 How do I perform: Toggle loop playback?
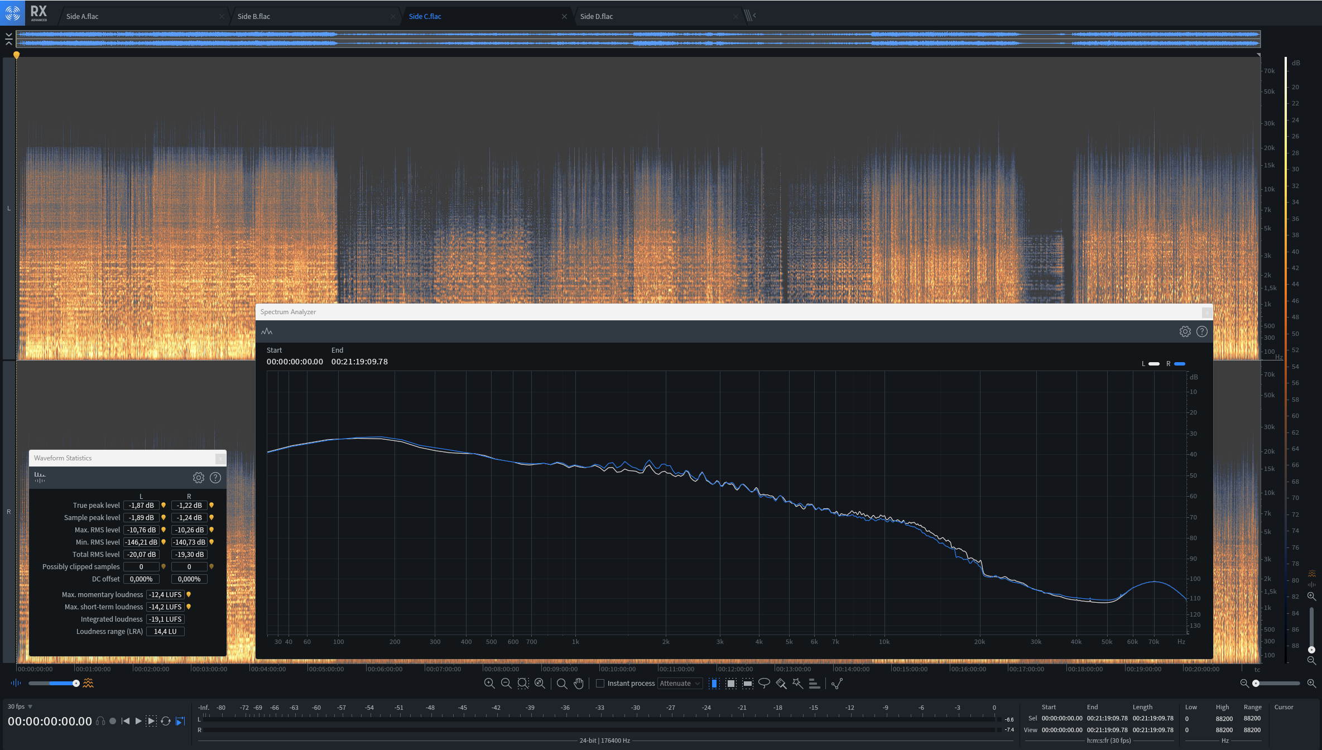tap(166, 721)
